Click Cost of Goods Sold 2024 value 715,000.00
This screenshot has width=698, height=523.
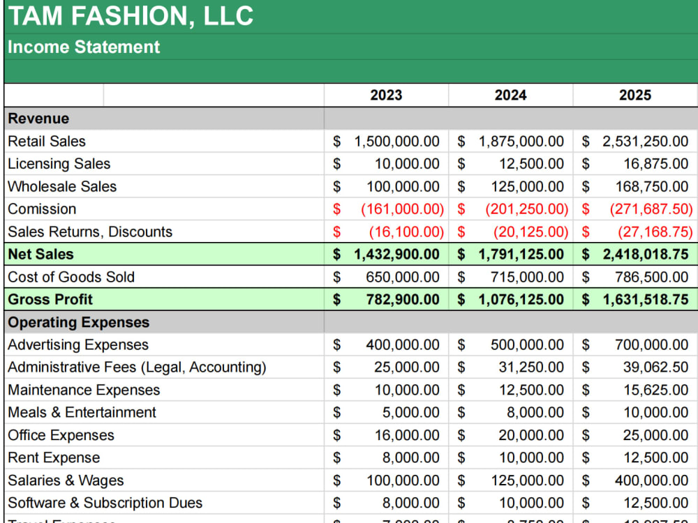click(528, 277)
